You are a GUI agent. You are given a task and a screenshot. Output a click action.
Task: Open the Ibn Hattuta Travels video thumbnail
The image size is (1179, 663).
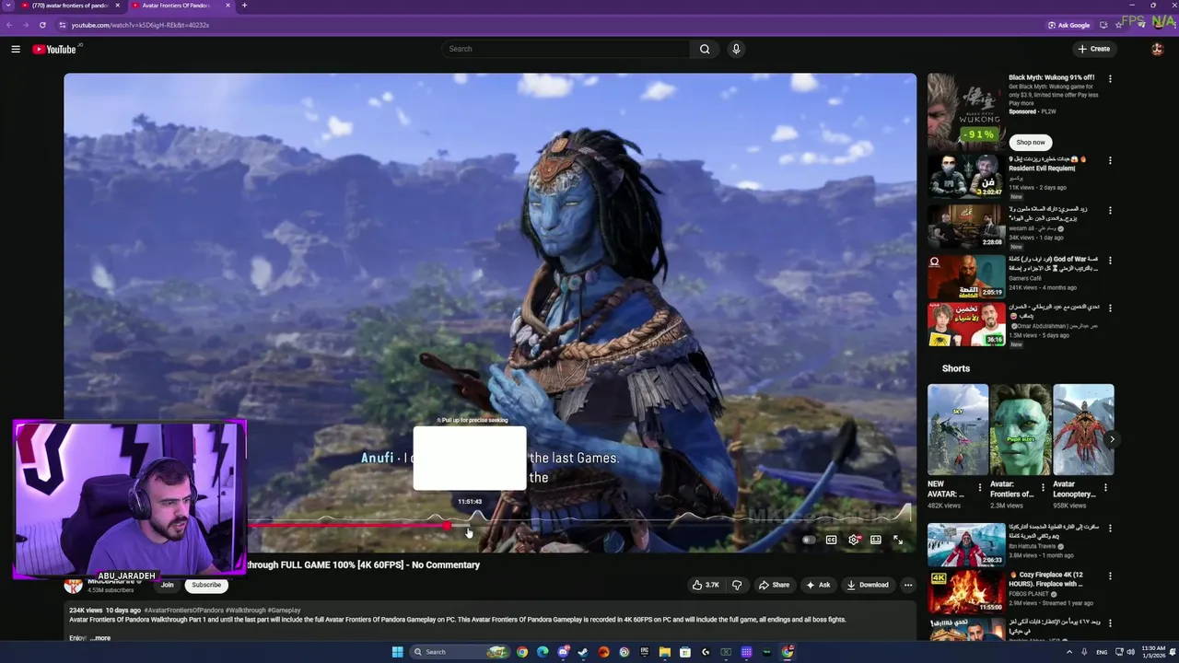(966, 544)
